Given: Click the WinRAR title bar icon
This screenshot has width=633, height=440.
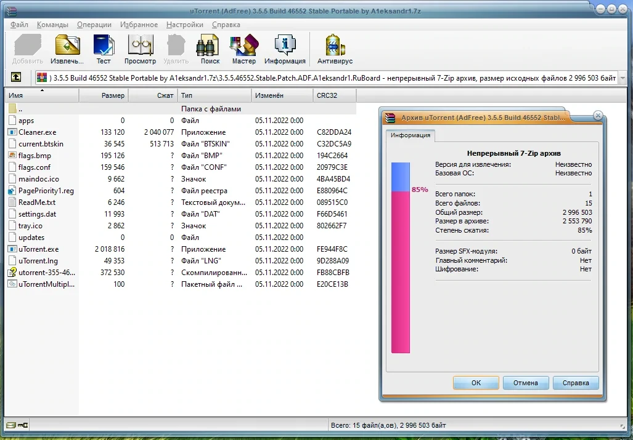Looking at the screenshot, I should [x=12, y=11].
